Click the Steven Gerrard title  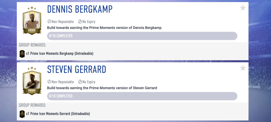pos(77,70)
